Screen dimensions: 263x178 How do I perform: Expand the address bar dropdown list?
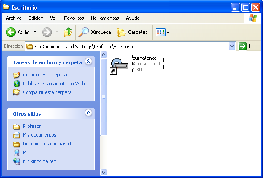232,46
